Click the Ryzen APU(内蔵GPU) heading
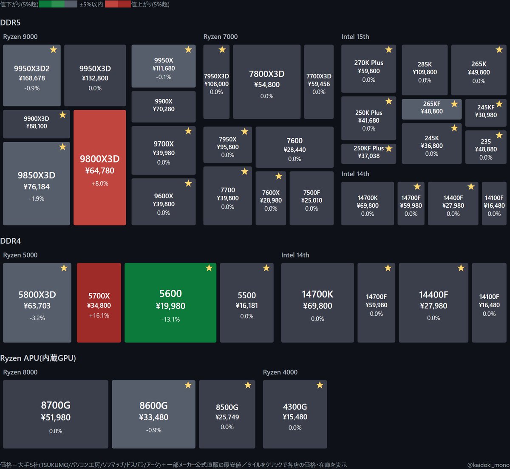Image resolution: width=510 pixels, height=469 pixels. pos(38,358)
